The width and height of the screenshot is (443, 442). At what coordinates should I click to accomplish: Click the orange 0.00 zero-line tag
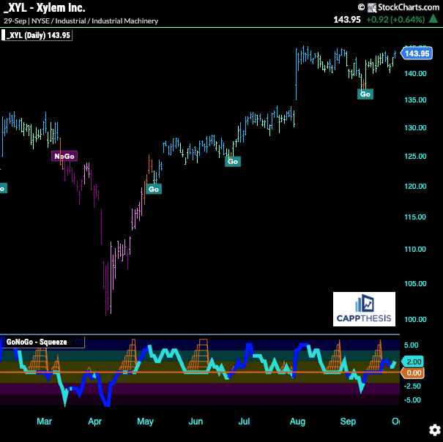click(x=413, y=372)
